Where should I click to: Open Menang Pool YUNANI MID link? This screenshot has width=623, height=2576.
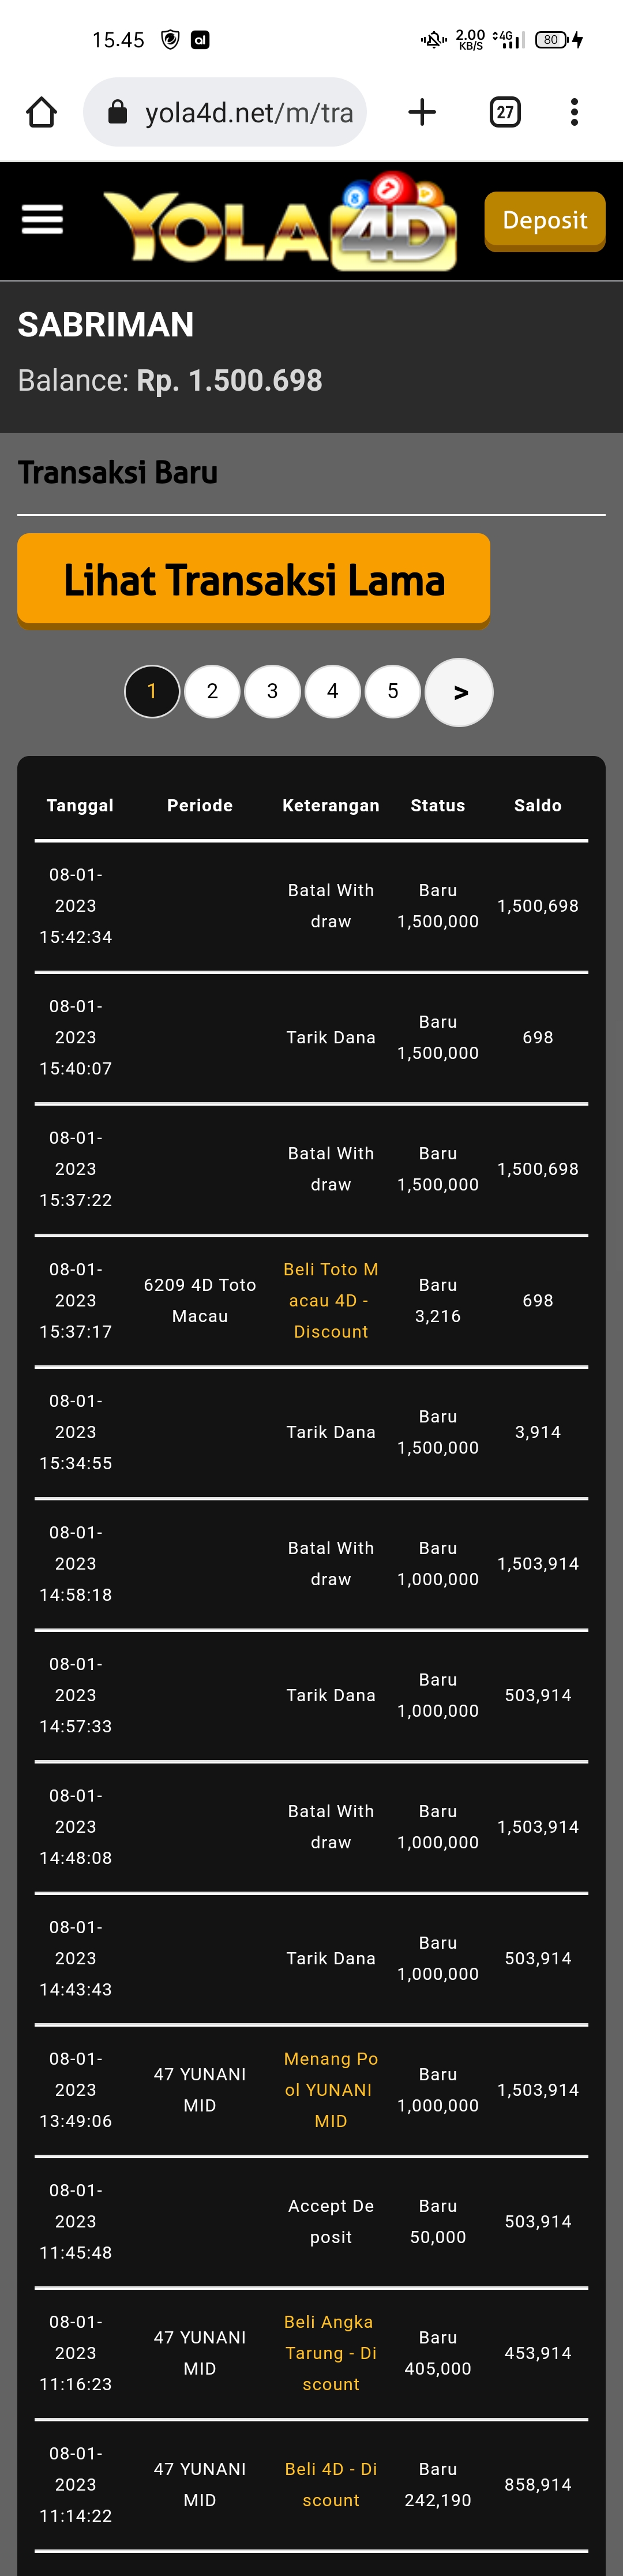tap(331, 2089)
